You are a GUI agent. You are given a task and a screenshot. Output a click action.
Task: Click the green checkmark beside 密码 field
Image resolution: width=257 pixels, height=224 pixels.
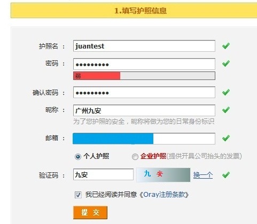226,63
